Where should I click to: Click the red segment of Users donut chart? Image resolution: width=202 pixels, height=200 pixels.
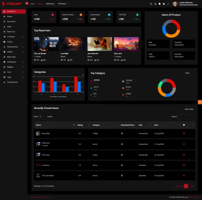(x=177, y=24)
